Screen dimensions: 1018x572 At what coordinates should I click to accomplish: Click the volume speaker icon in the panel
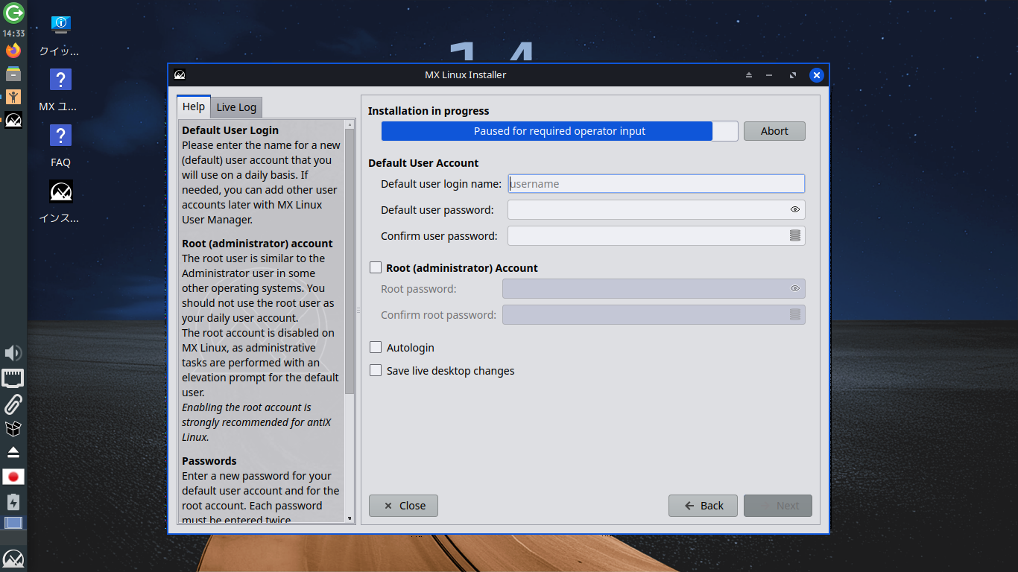[13, 353]
